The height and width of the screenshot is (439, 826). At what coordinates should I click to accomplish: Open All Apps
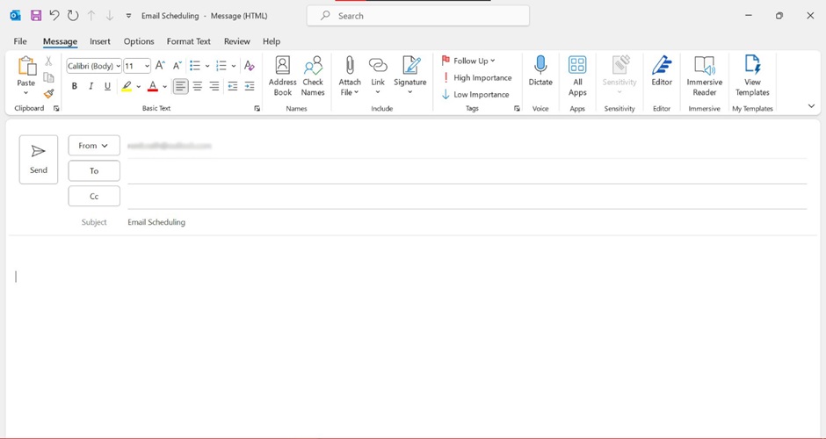tap(577, 76)
